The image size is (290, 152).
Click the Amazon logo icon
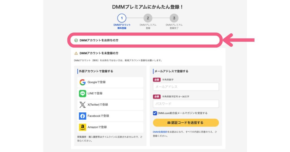(82, 127)
